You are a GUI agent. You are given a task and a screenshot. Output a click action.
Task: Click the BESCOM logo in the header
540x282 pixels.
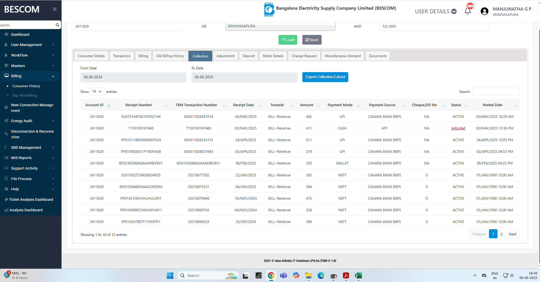(269, 9)
